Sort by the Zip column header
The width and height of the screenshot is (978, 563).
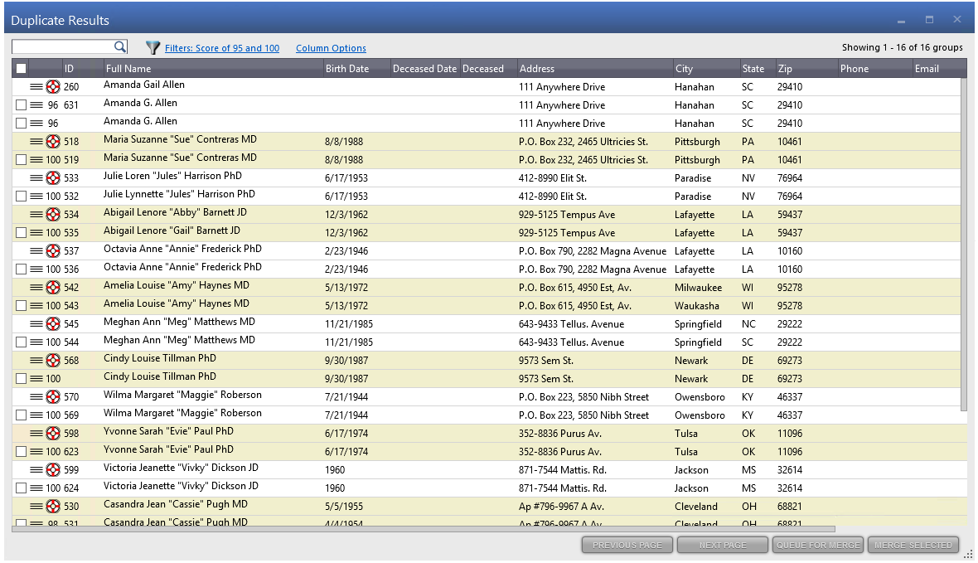[806, 69]
